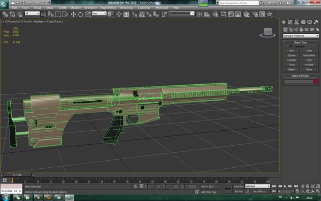Click the Cylinder primitive button

point(292,60)
